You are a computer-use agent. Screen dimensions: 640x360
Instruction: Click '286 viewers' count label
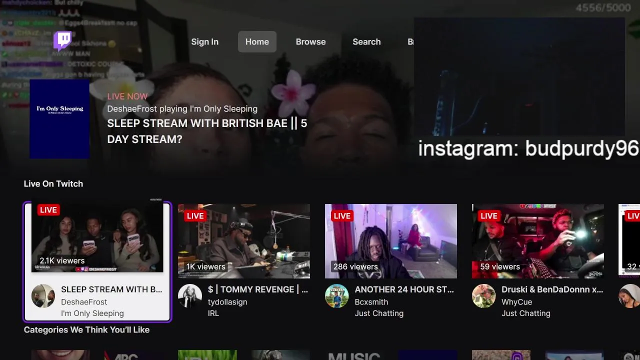click(355, 266)
